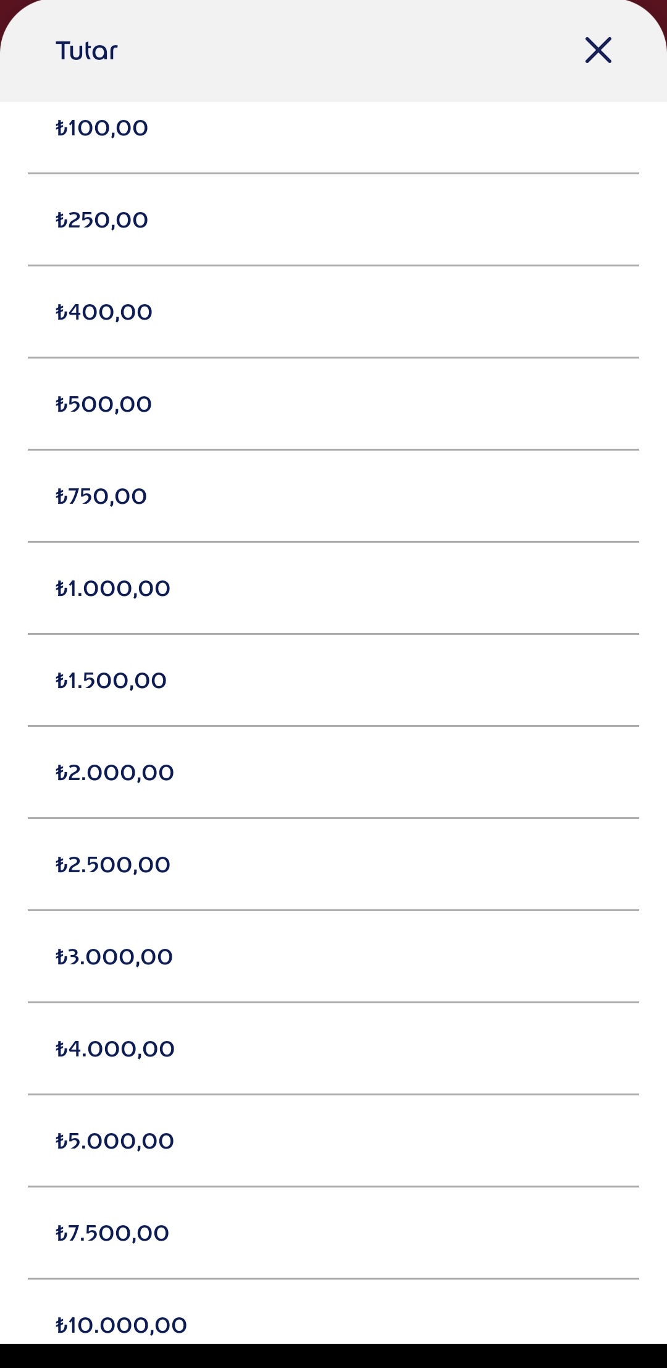667x1368 pixels.
Task: Close the Tutar amount picker
Action: point(598,50)
